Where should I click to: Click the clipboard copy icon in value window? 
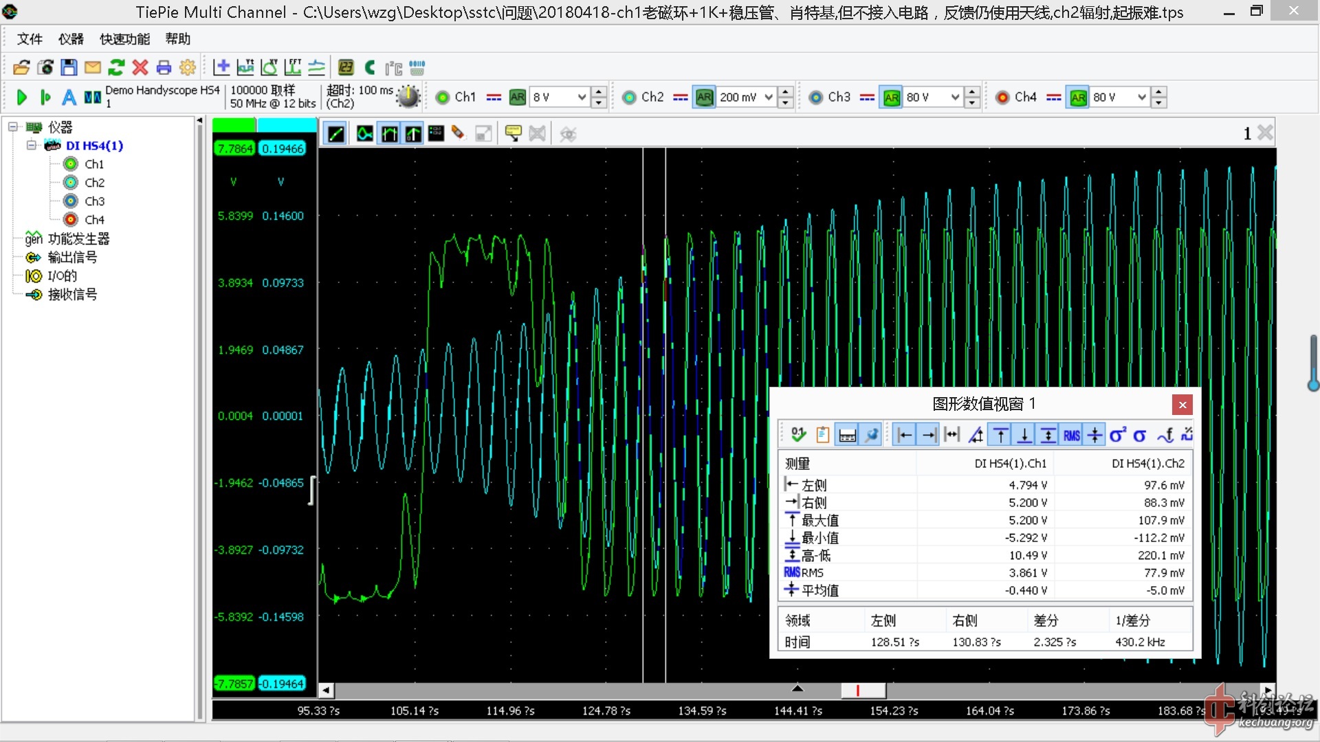point(822,435)
